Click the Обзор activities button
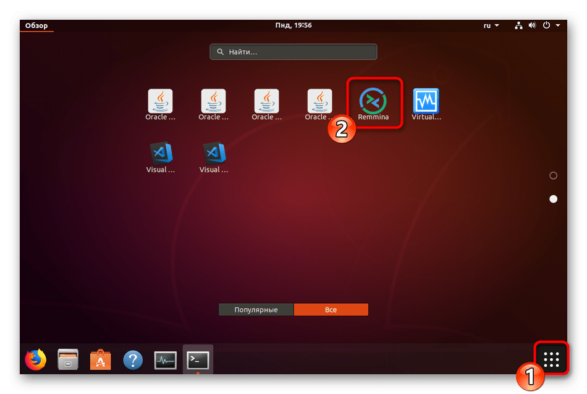This screenshot has height=394, width=587. [36, 25]
